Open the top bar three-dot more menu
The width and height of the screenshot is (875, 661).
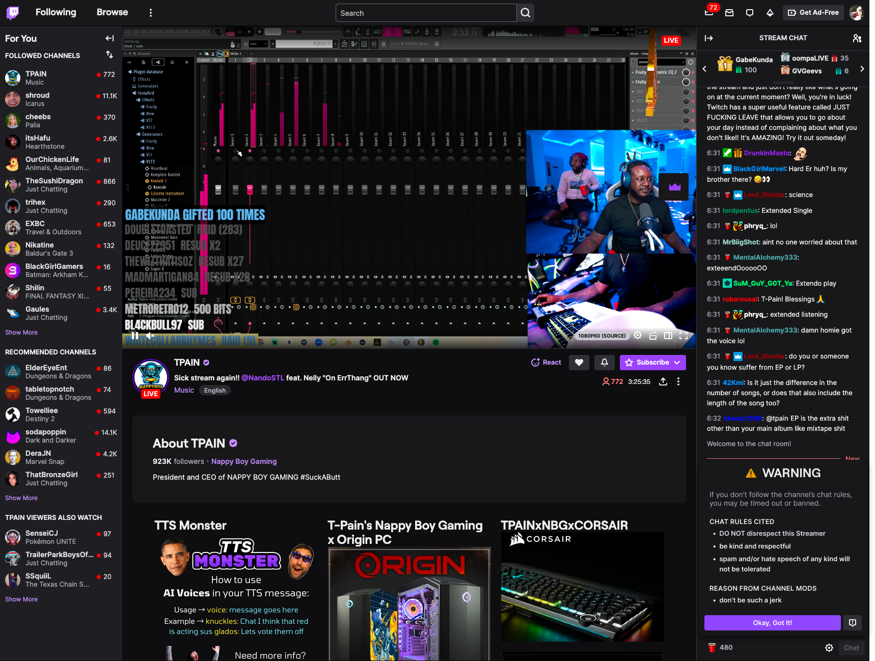click(150, 13)
